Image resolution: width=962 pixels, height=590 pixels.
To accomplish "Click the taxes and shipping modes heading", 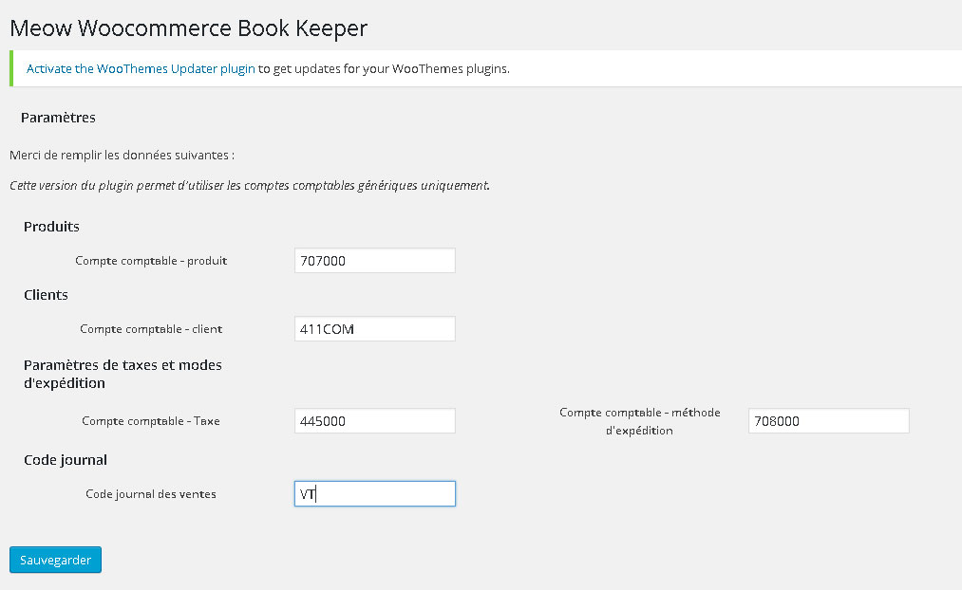I will click(x=123, y=374).
